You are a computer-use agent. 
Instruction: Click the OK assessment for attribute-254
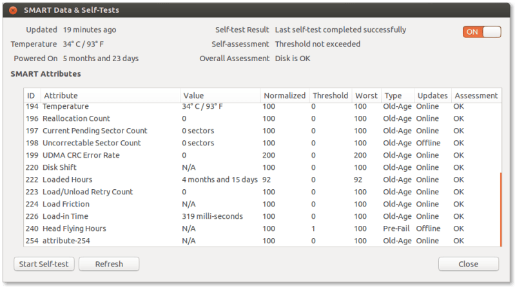click(459, 241)
